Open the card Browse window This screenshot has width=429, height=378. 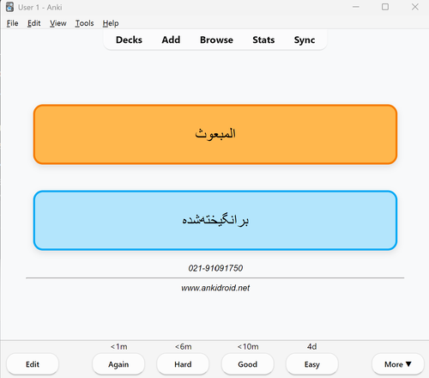tap(216, 40)
